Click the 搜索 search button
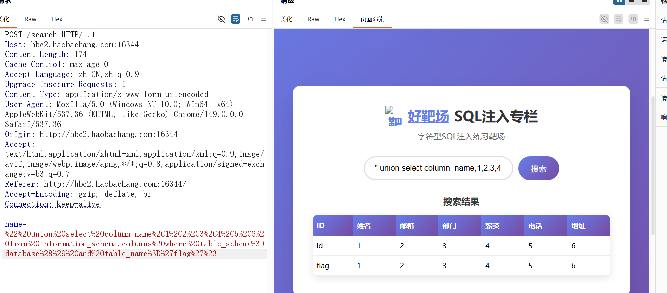This screenshot has height=293, width=667. (539, 168)
